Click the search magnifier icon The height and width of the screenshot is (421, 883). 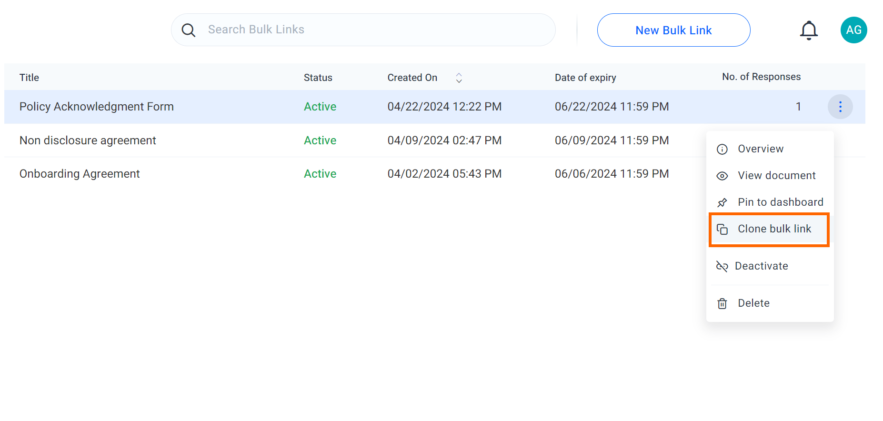(189, 30)
